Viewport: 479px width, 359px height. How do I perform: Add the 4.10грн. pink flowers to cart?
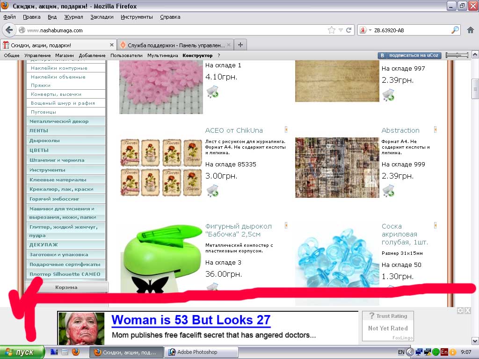(x=212, y=92)
